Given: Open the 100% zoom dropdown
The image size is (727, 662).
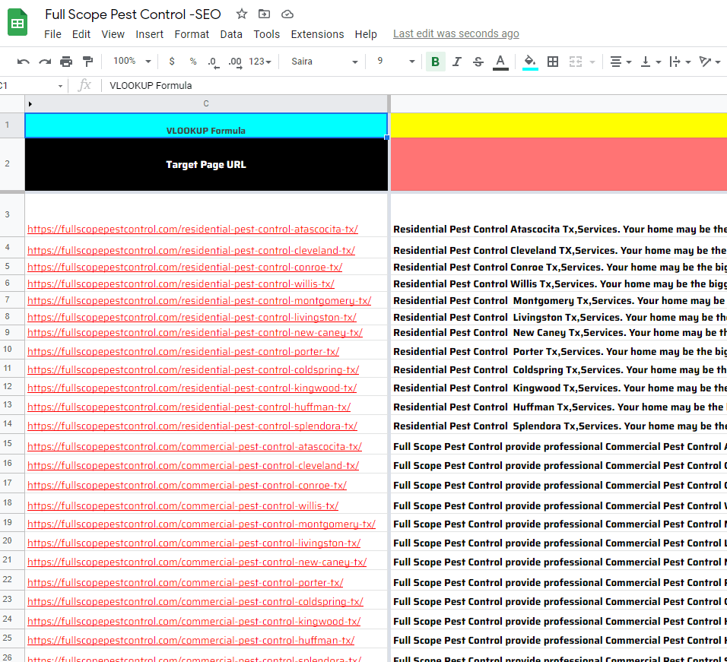Looking at the screenshot, I should tap(132, 62).
